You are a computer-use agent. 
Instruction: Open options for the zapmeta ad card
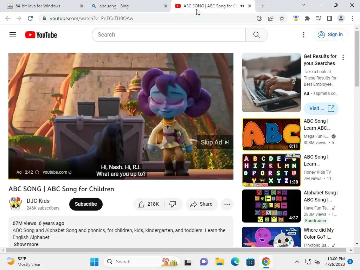(343, 57)
